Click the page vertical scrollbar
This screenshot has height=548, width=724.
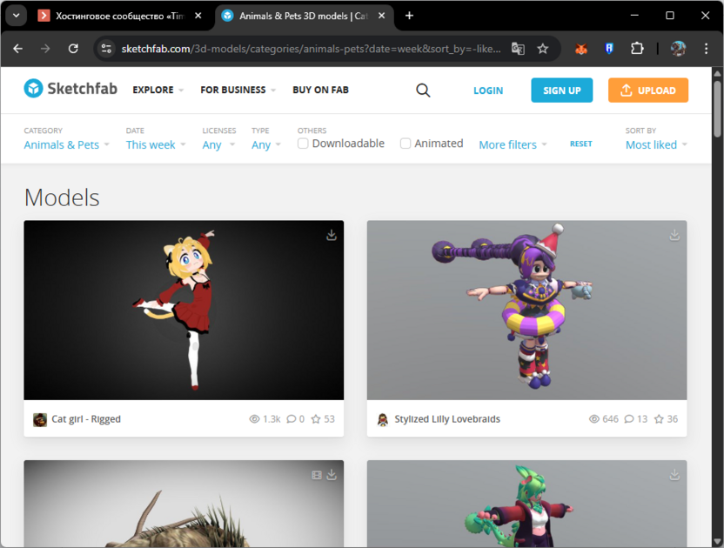[717, 109]
